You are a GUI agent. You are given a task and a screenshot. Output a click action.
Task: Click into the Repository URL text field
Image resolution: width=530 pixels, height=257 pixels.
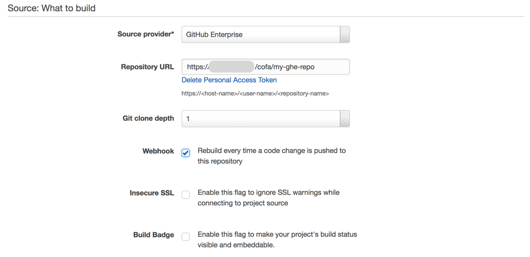coord(300,67)
